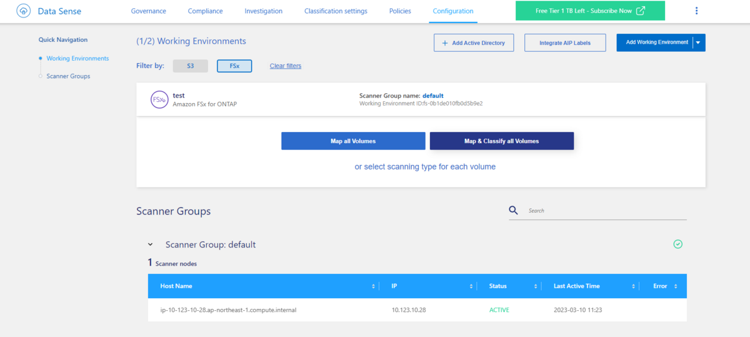
Task: Navigate to Scanner Groups in Quick Navigation
Action: (68, 76)
